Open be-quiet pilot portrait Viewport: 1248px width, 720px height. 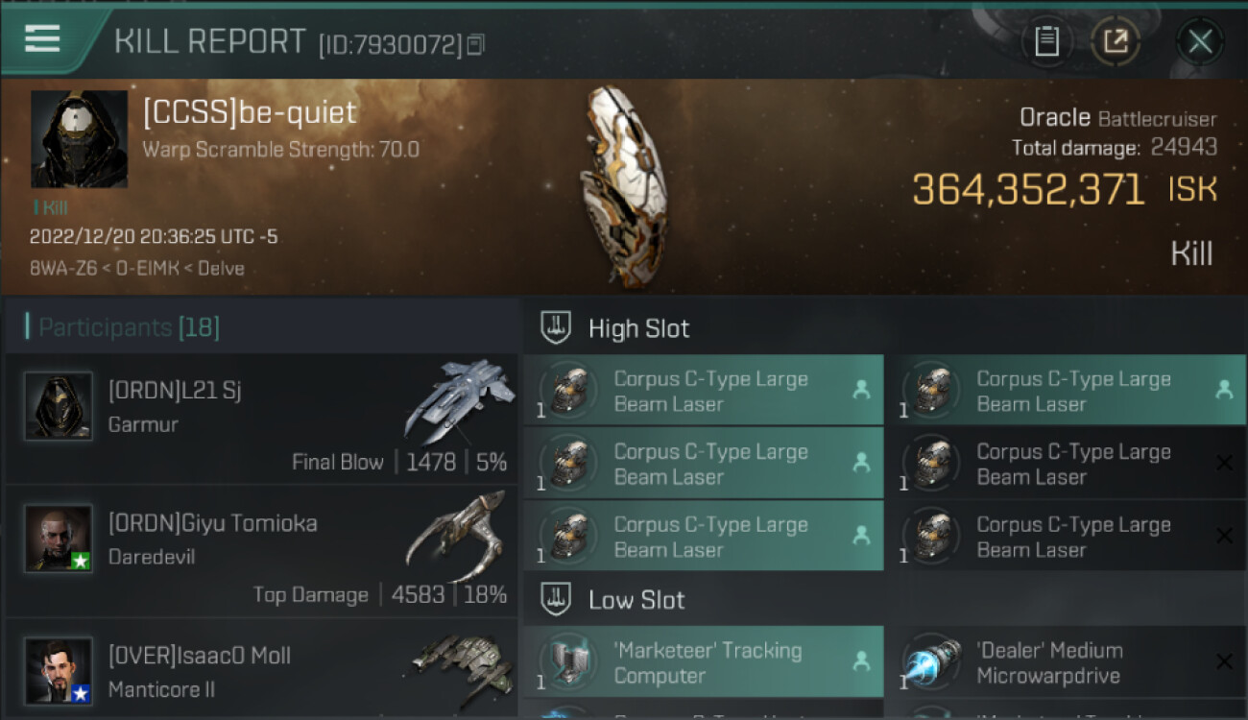pyautogui.click(x=79, y=139)
